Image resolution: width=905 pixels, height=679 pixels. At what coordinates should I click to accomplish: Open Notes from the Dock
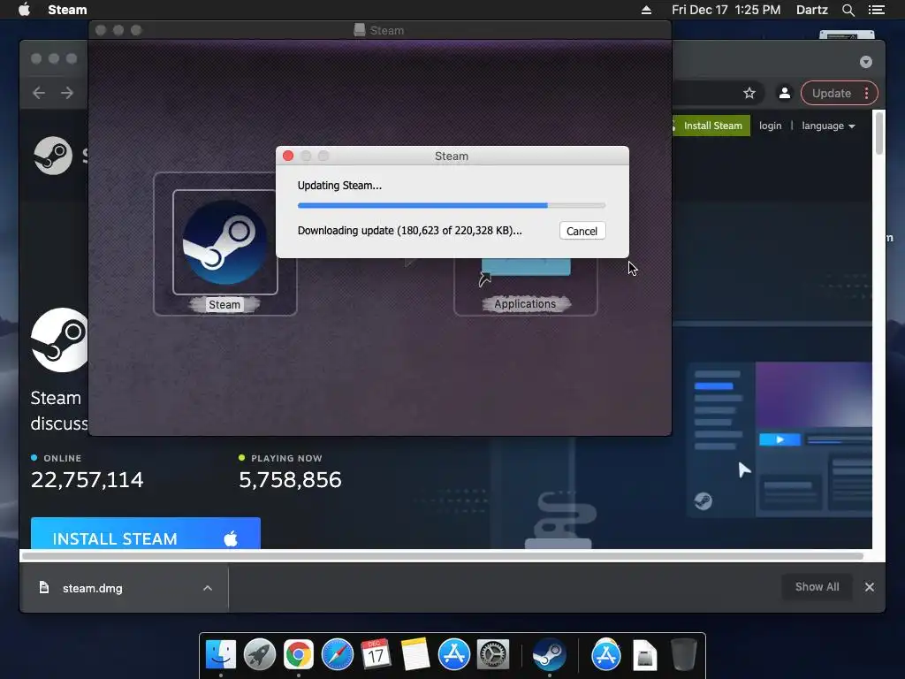click(x=415, y=655)
